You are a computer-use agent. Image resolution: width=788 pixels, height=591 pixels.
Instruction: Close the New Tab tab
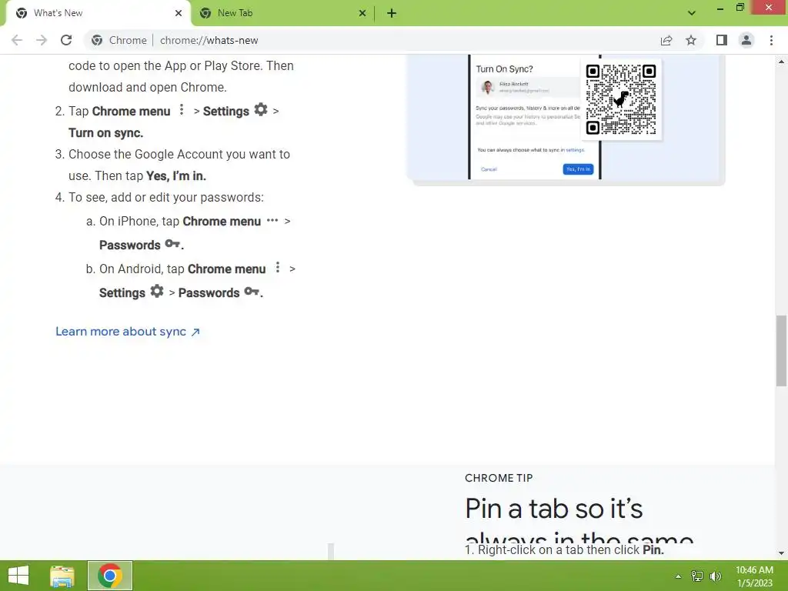point(362,13)
